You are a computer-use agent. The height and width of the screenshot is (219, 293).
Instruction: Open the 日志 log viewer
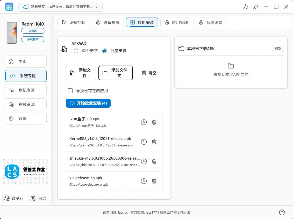[38, 198]
